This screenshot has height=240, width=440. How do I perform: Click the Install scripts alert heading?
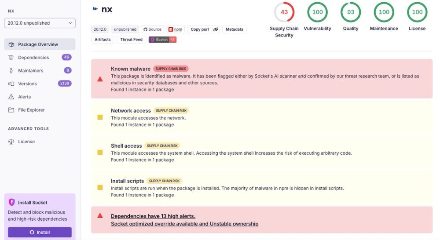click(x=128, y=181)
